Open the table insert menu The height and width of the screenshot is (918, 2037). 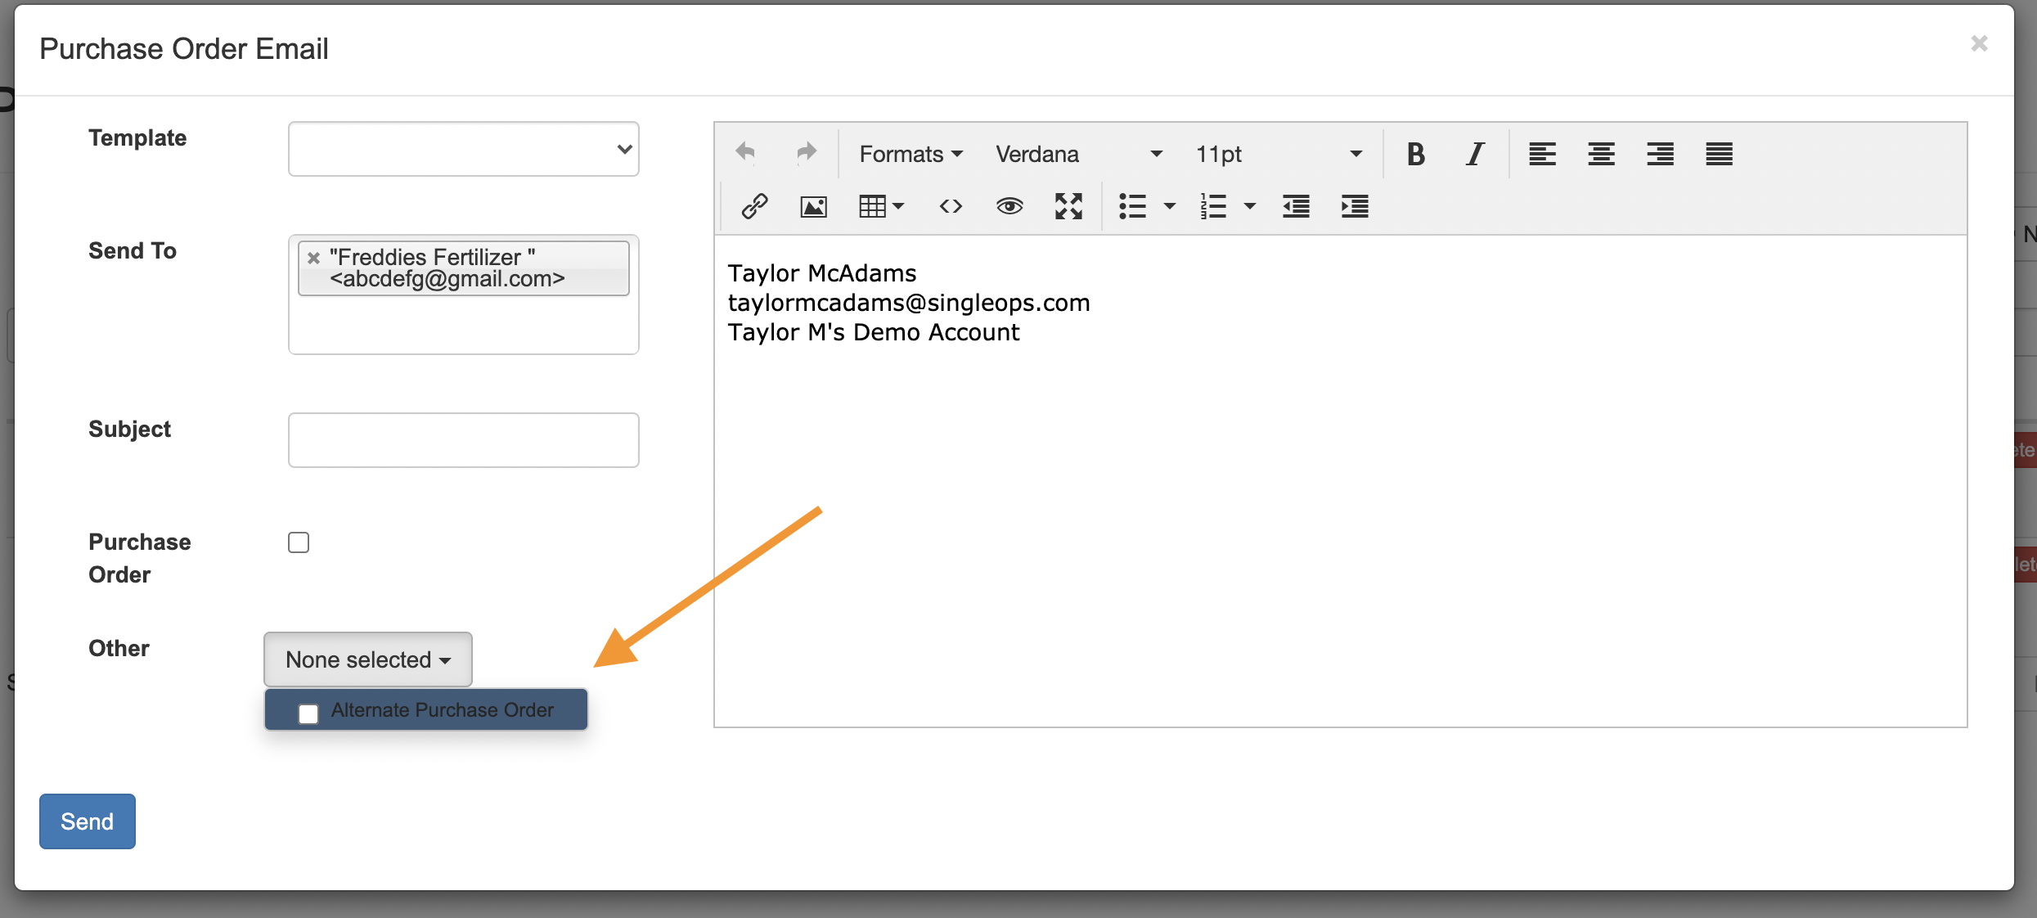tap(881, 206)
